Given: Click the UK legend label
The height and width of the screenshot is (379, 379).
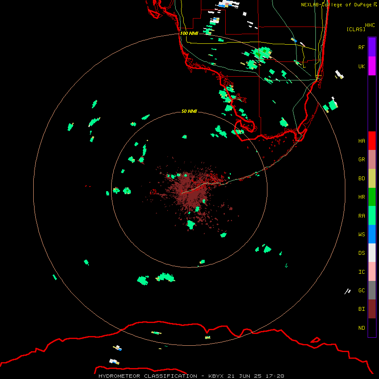Looking at the screenshot, I should [361, 66].
